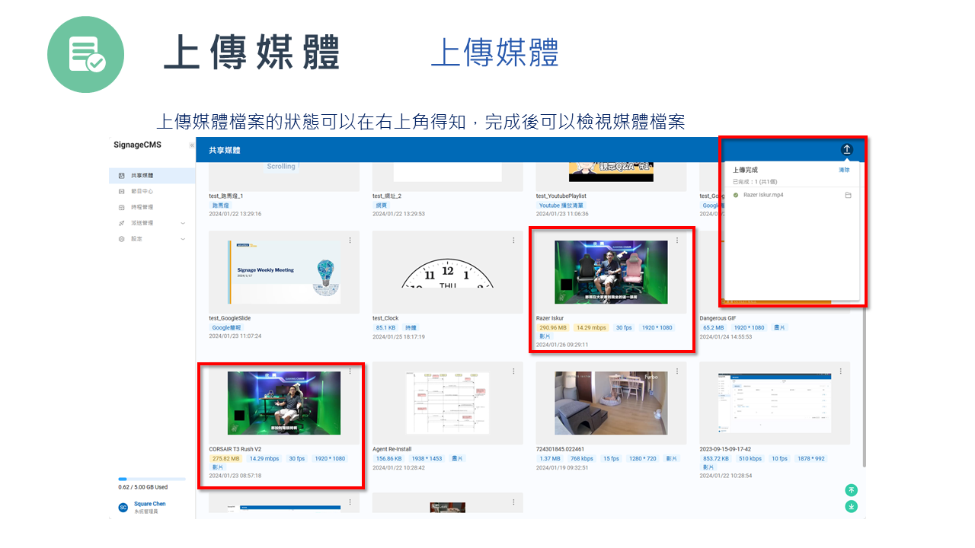This screenshot has height=548, width=975.
Task: Click the green scroll-to-bottom circle button
Action: click(851, 505)
